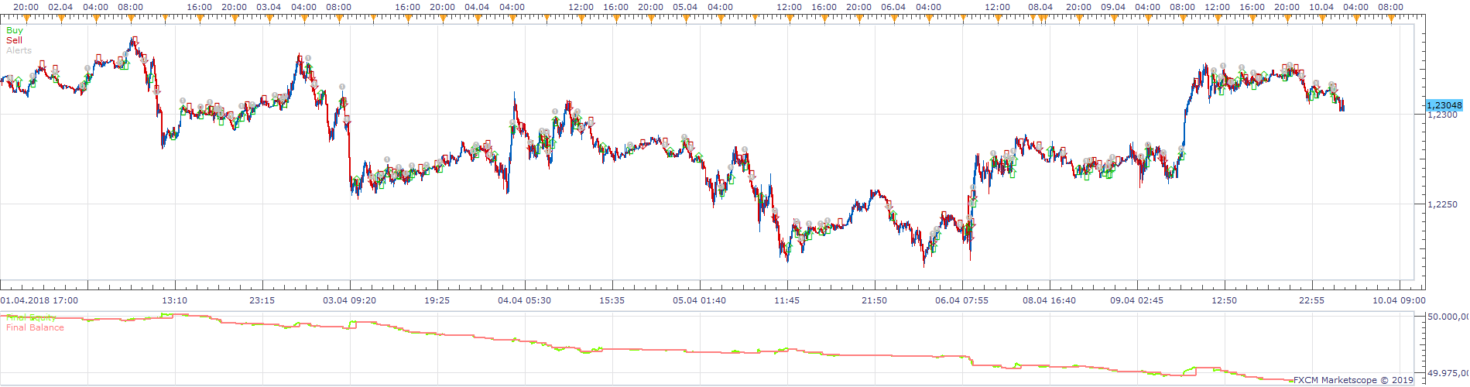Screen dimensions: 1470x387
Task: Click the 50.000,00 equity axis value
Action: [1448, 317]
